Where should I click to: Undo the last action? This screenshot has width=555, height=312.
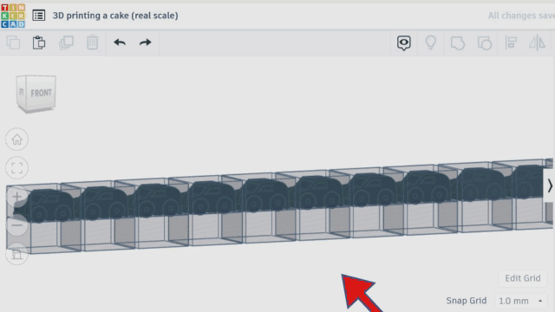pyautogui.click(x=120, y=42)
